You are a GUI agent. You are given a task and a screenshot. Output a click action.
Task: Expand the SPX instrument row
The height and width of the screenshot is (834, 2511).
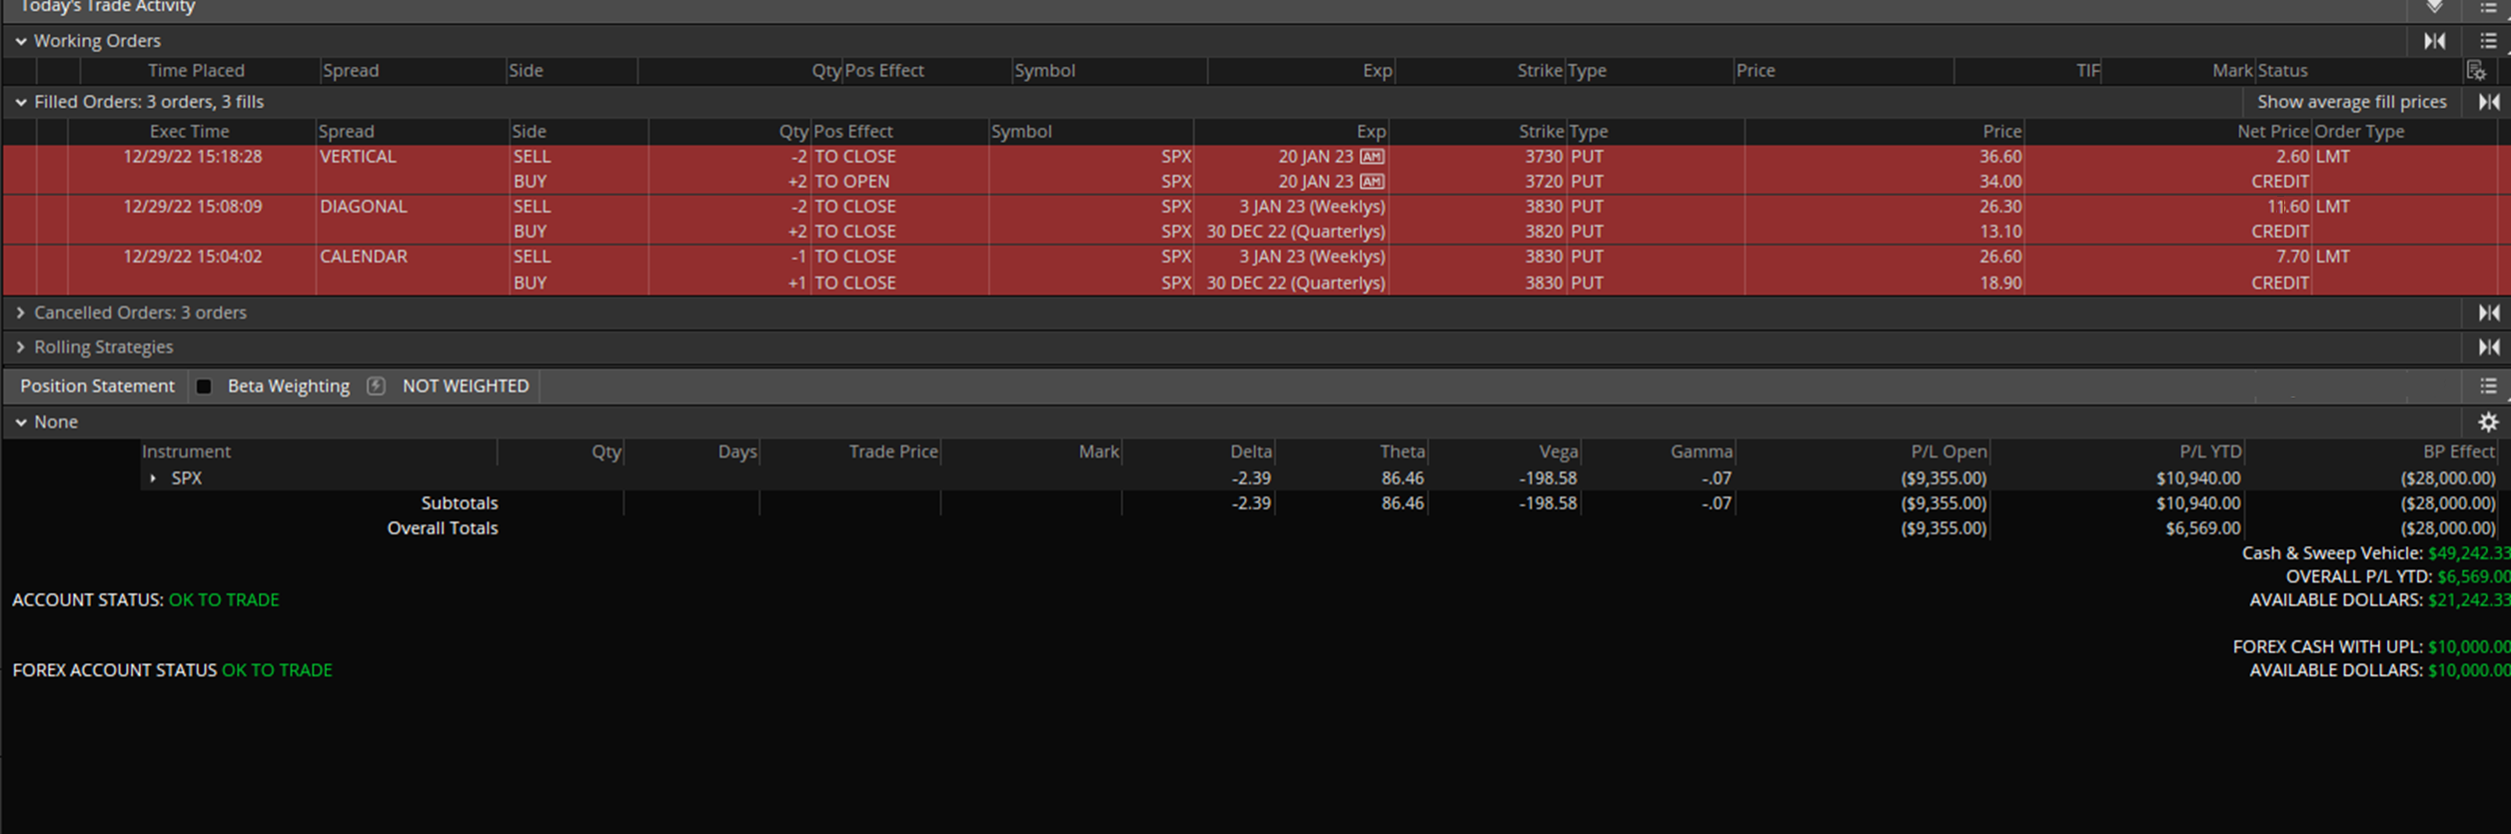pyautogui.click(x=153, y=478)
